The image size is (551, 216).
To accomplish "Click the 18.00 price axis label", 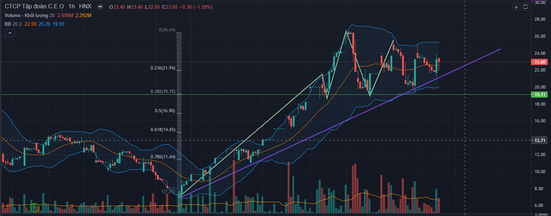I will (540, 104).
